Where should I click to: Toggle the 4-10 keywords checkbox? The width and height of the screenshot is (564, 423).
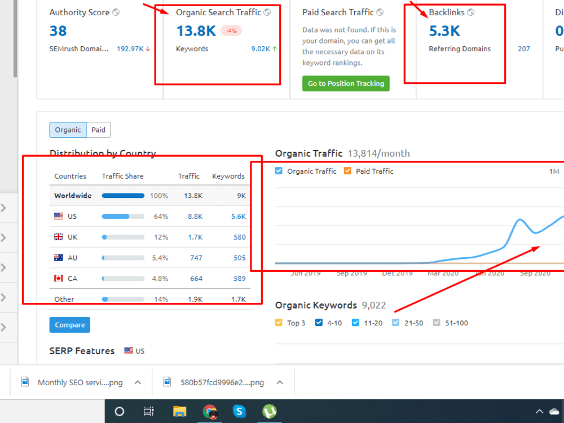[x=319, y=323]
